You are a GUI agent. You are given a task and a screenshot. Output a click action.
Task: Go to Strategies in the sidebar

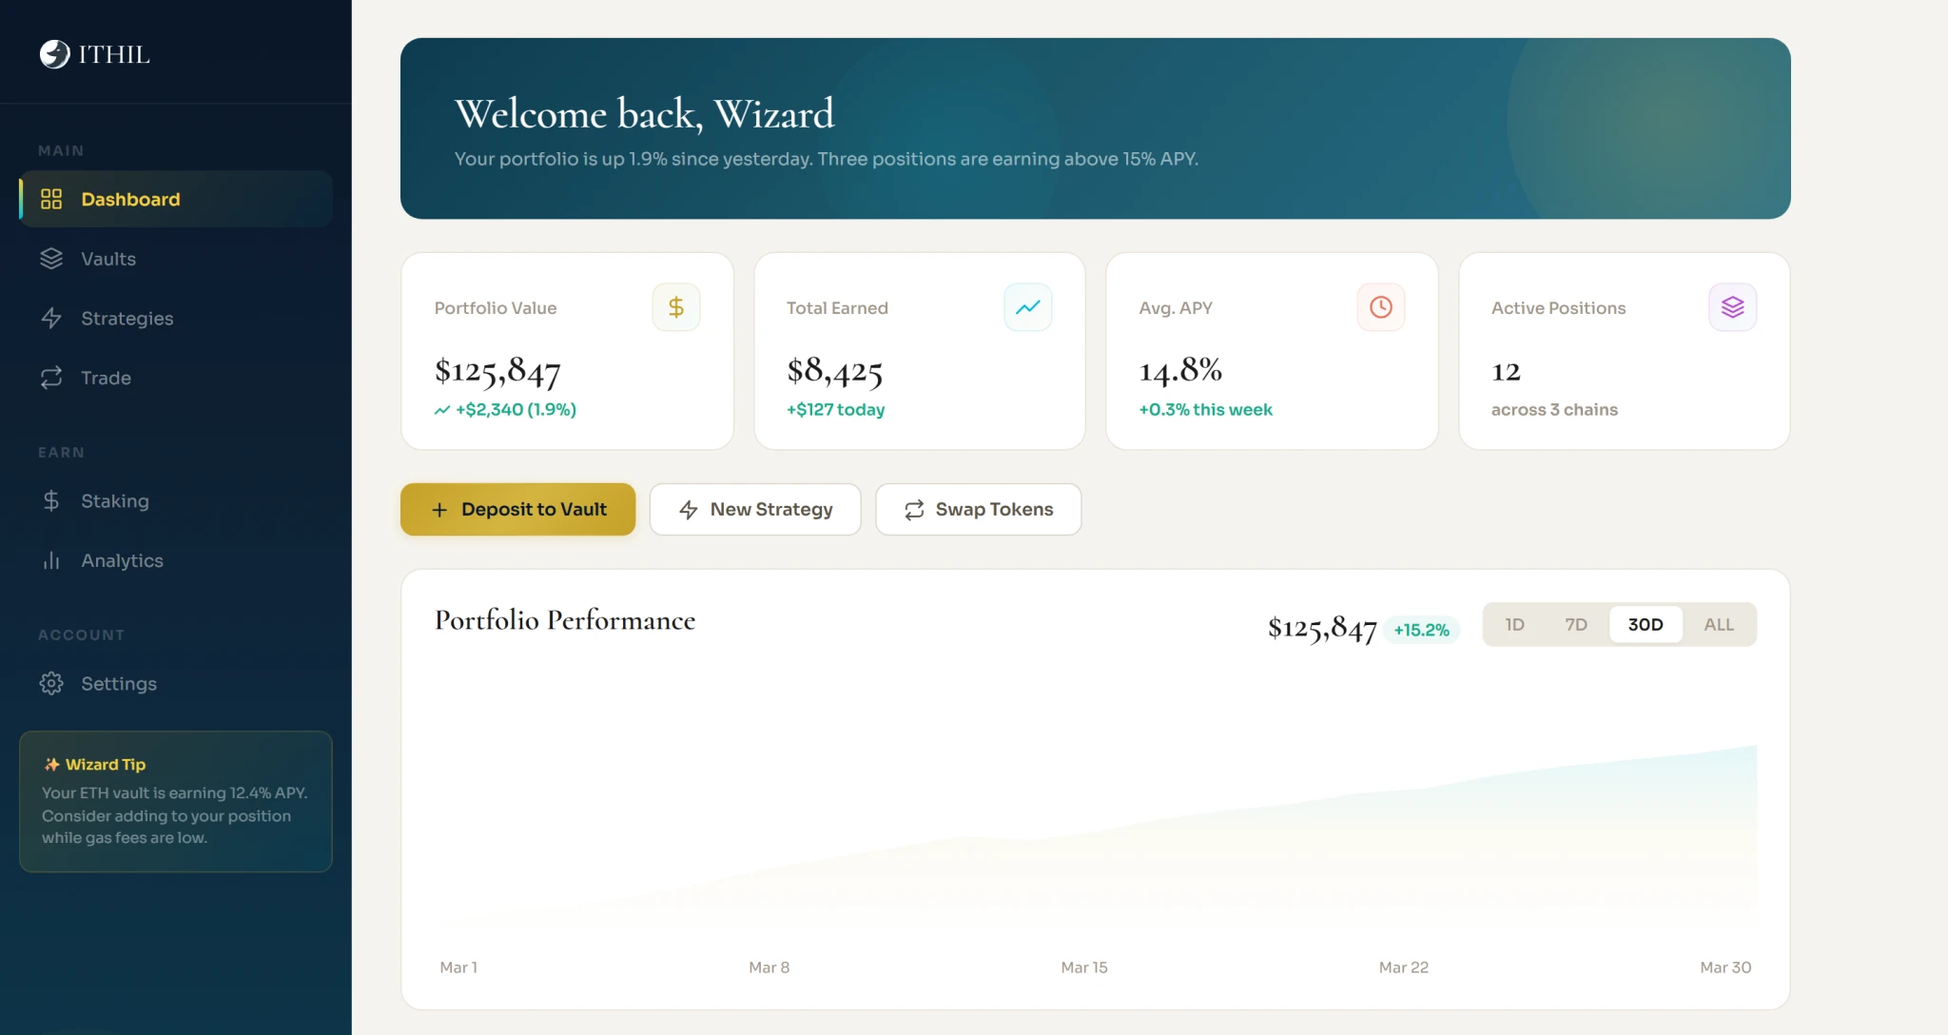click(176, 318)
